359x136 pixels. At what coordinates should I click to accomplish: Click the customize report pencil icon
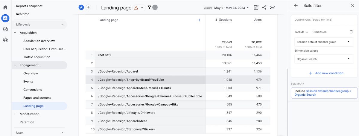pyautogui.click(x=256, y=8)
